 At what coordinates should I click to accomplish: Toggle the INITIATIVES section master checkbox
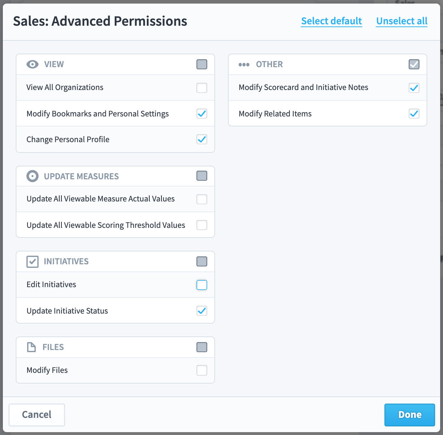pos(202,261)
